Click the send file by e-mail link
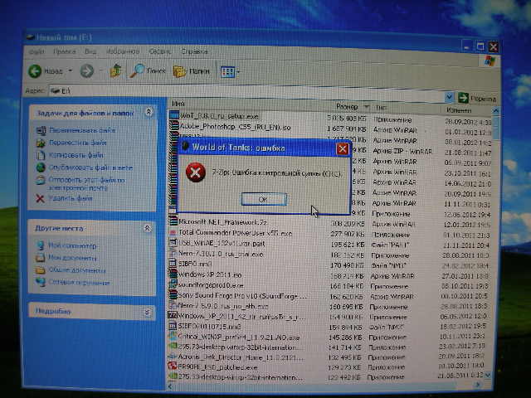The width and height of the screenshot is (531, 398). (87, 184)
